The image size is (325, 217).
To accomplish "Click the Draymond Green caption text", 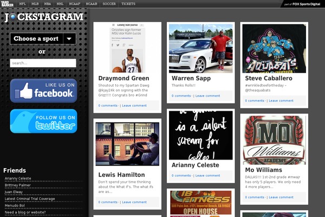I will 123,91.
